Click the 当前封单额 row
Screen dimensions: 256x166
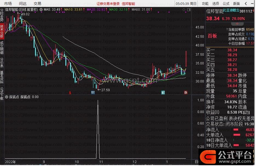click(241, 29)
